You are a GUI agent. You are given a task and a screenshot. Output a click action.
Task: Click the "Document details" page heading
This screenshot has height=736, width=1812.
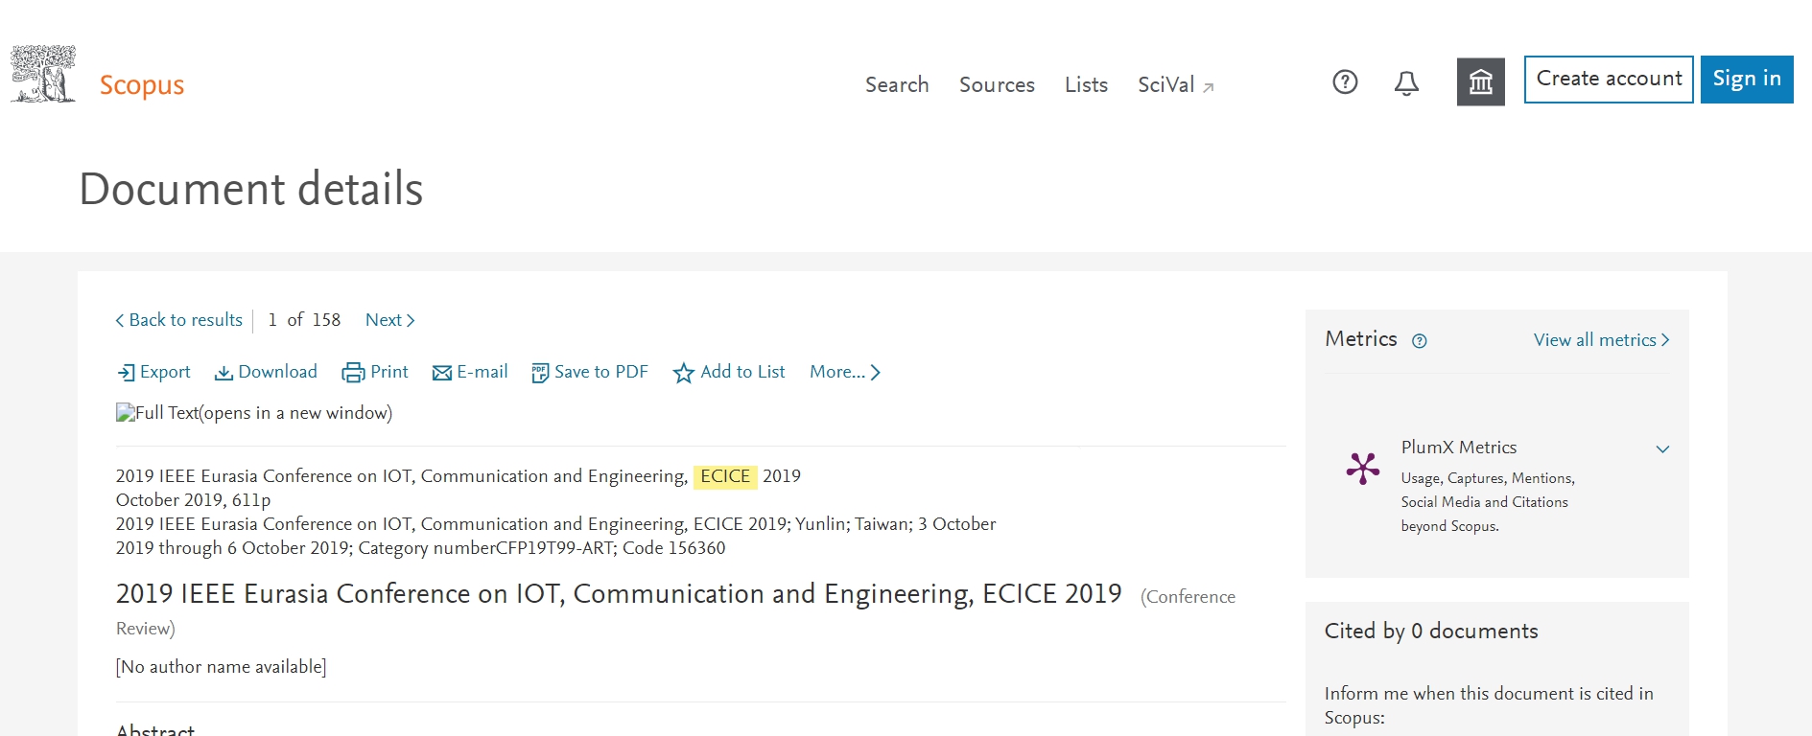[x=250, y=189]
